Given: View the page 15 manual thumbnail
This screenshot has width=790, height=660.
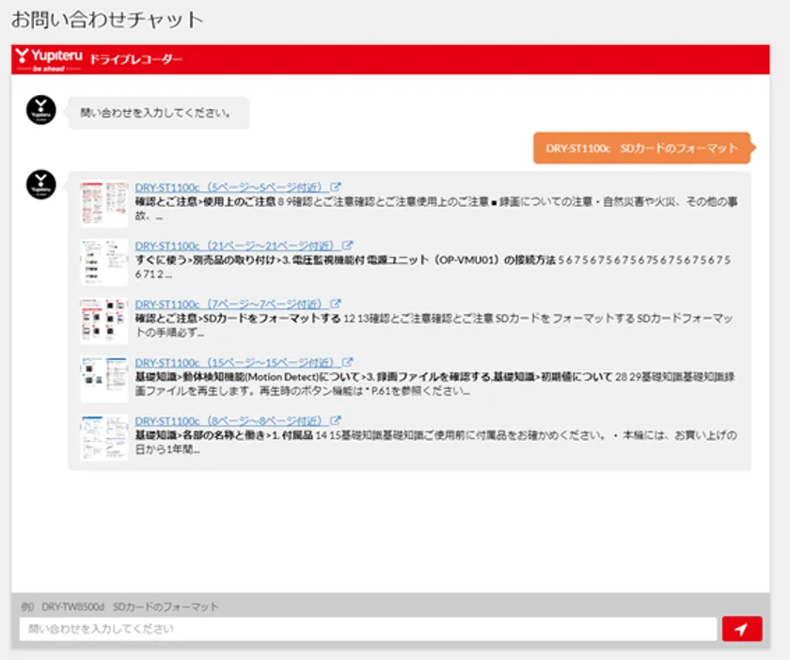Looking at the screenshot, I should (x=103, y=379).
